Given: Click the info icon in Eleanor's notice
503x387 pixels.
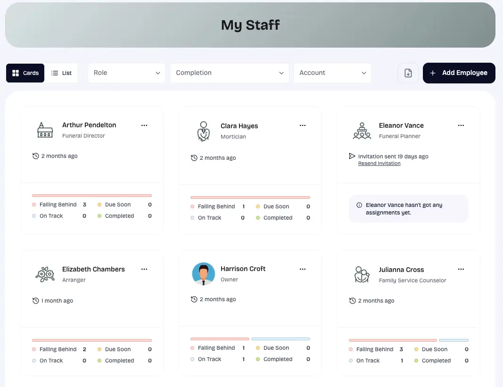Looking at the screenshot, I should tap(359, 205).
